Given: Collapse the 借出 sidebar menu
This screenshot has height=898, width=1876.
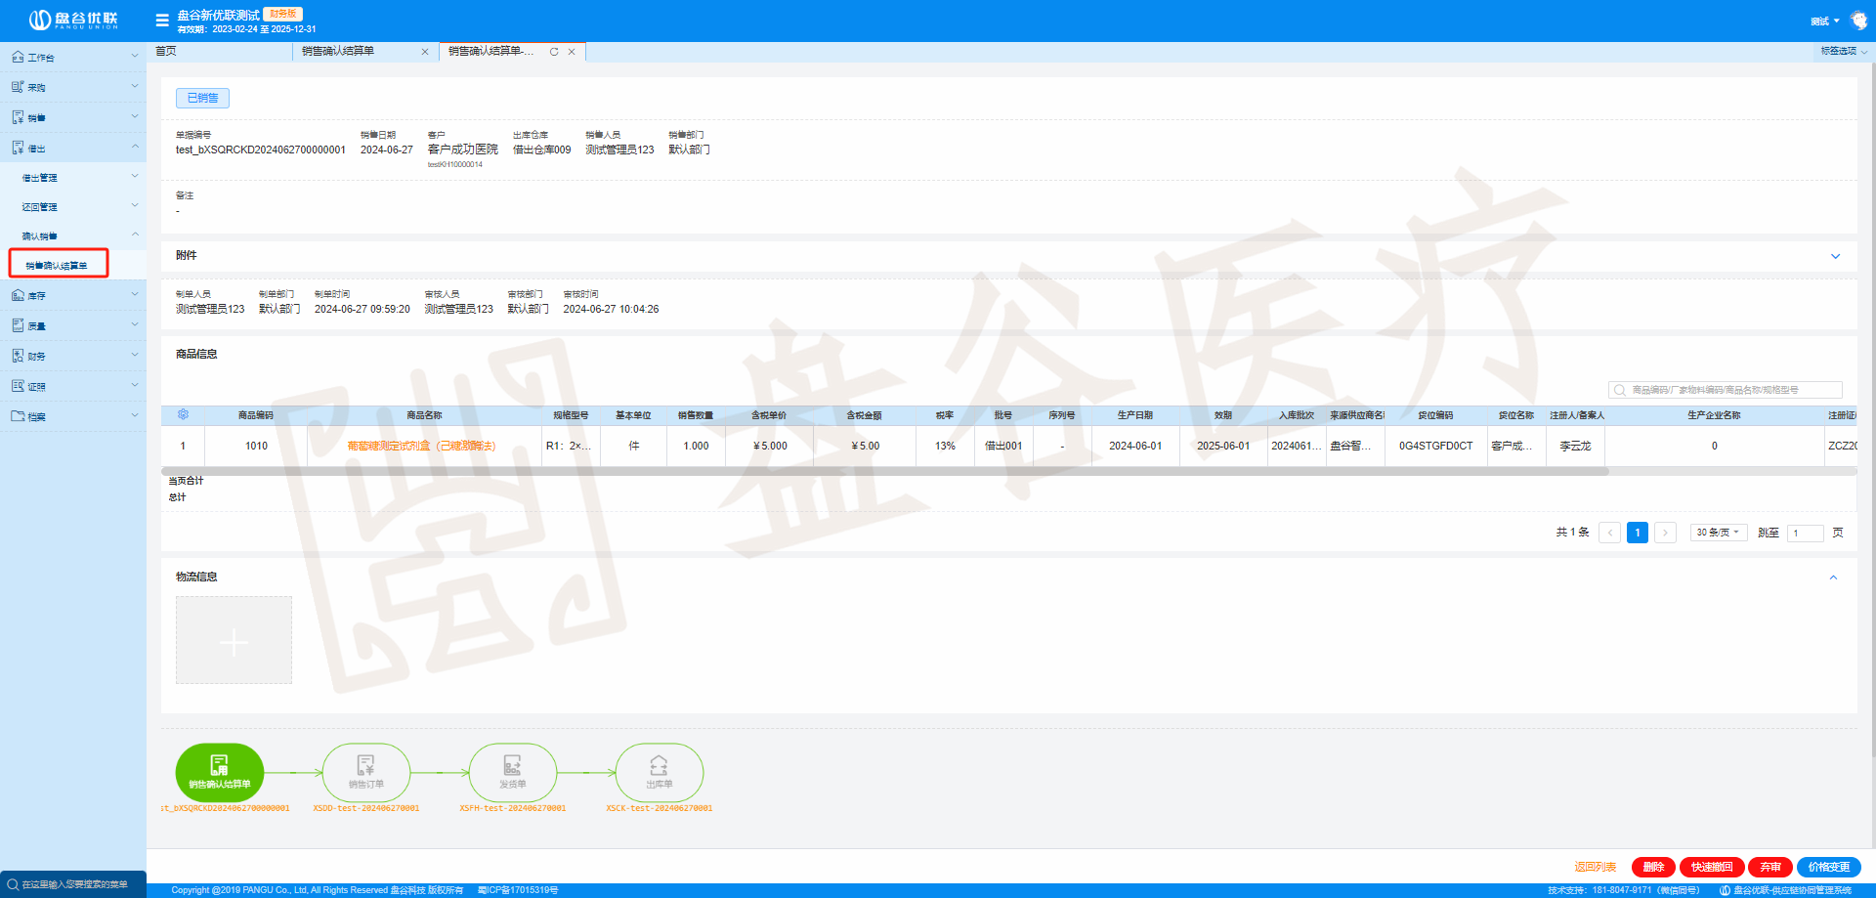Looking at the screenshot, I should pyautogui.click(x=73, y=148).
